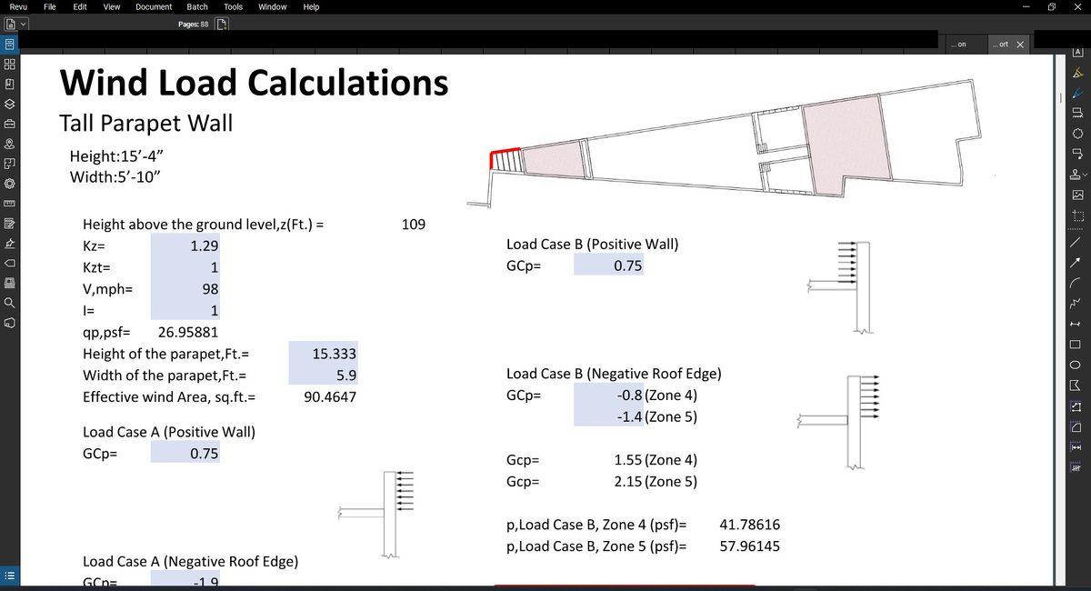The image size is (1091, 591).
Task: Switch to the document tab ending in 'on'
Action: 959,44
